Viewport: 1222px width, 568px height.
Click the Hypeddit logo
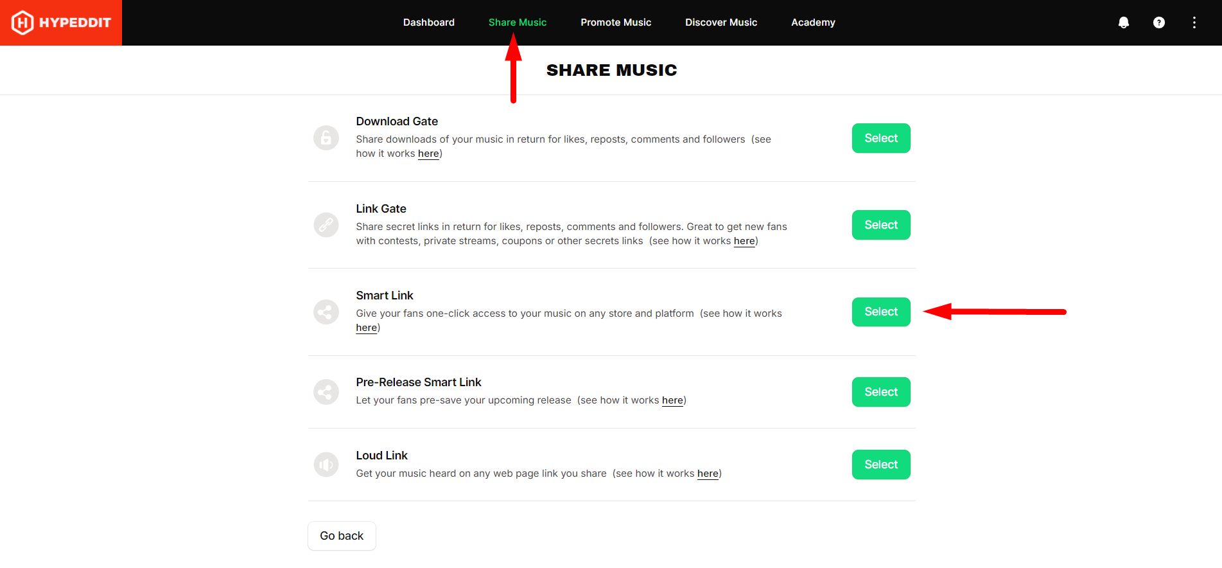pos(61,22)
